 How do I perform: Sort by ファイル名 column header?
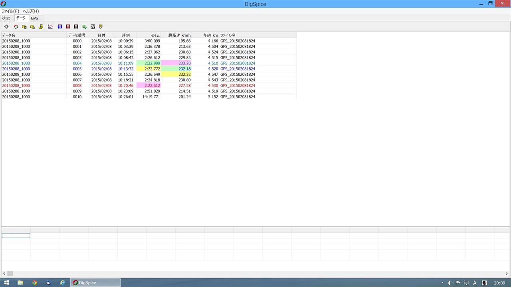point(257,35)
